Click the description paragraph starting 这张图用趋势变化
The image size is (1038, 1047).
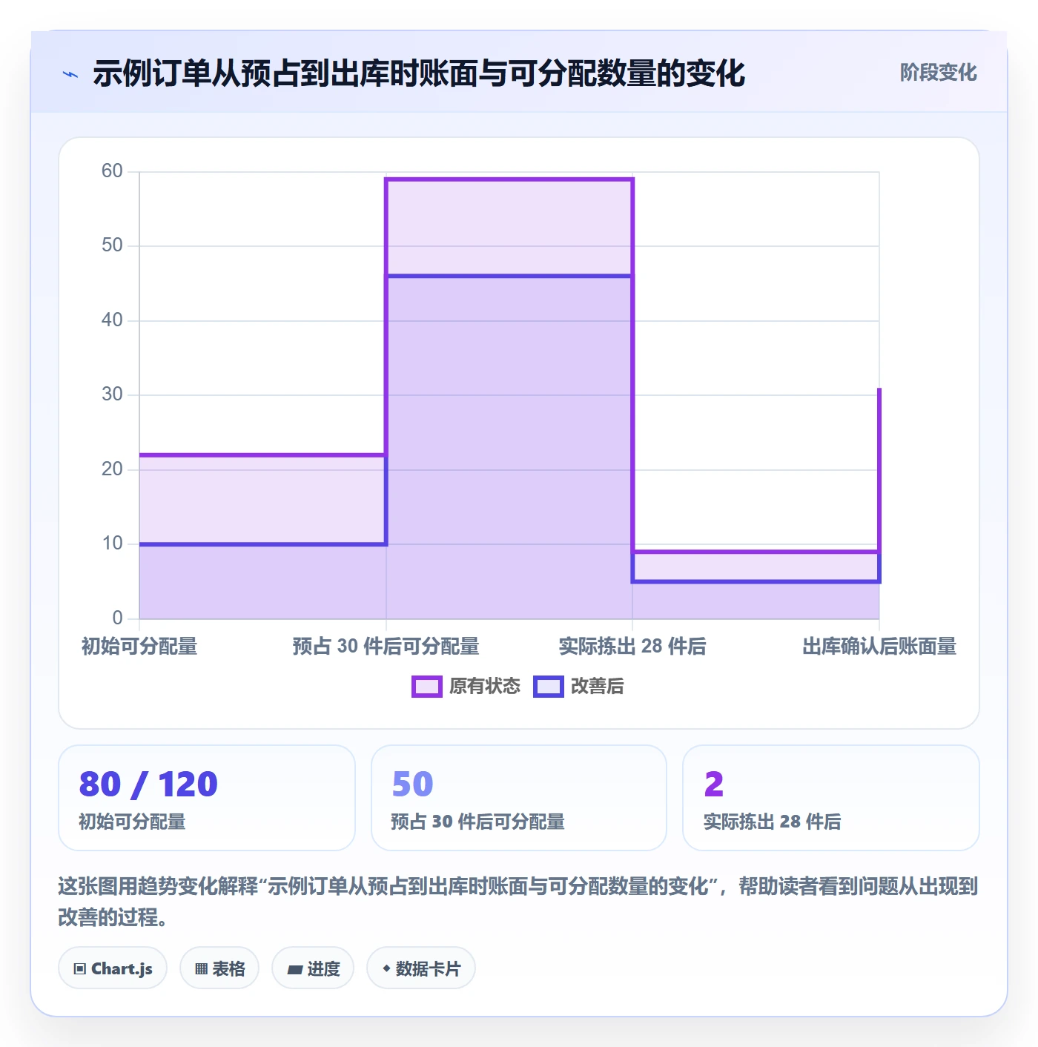518,902
